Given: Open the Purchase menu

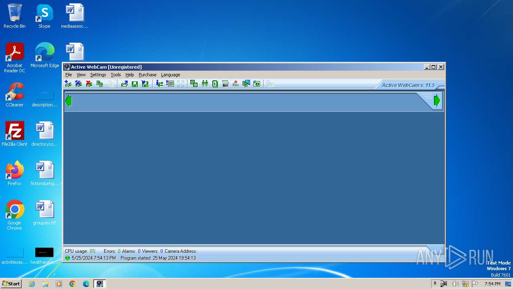Looking at the screenshot, I should (x=147, y=75).
